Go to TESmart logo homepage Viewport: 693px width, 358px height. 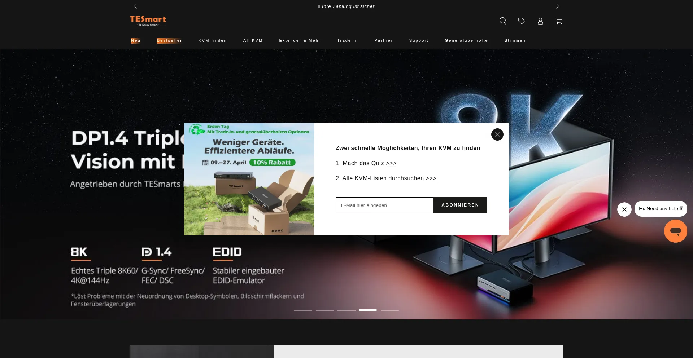tap(148, 21)
